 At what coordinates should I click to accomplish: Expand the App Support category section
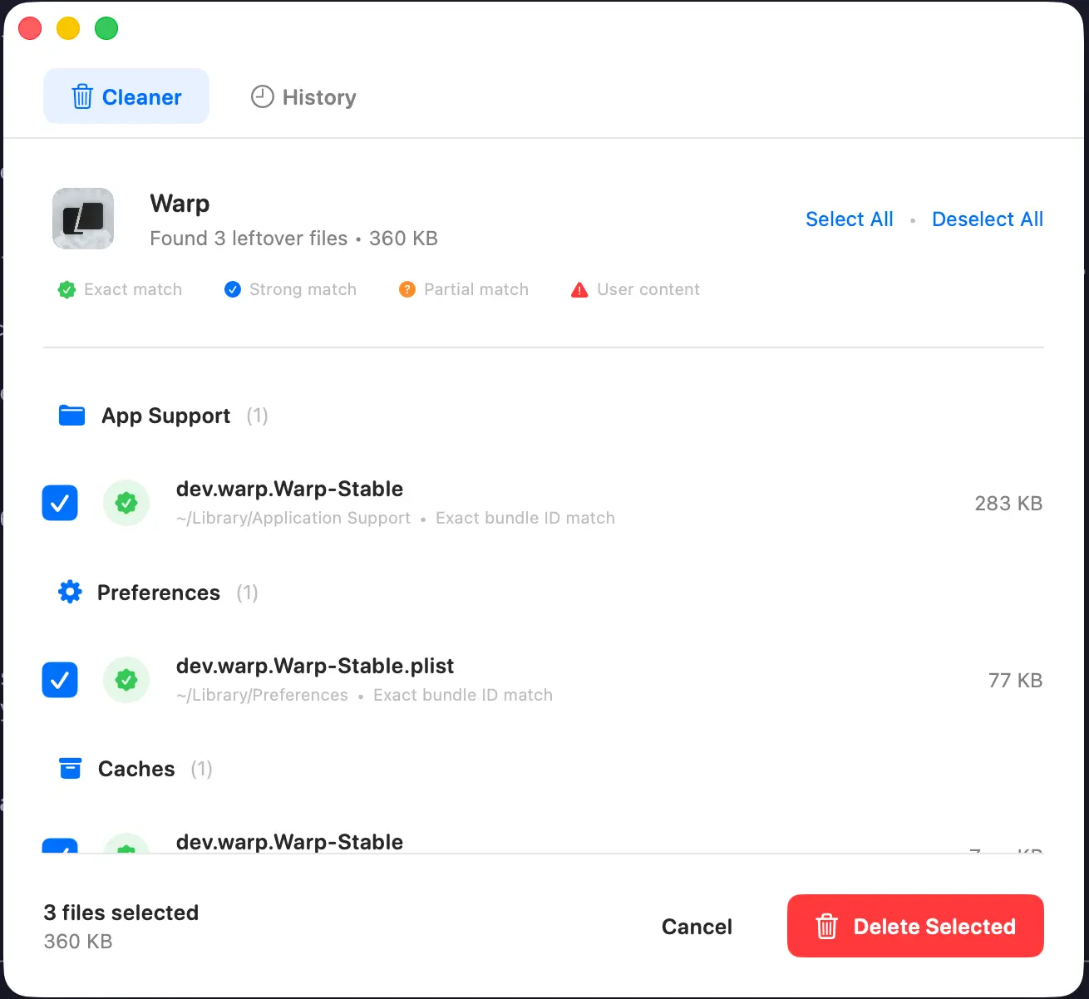165,416
